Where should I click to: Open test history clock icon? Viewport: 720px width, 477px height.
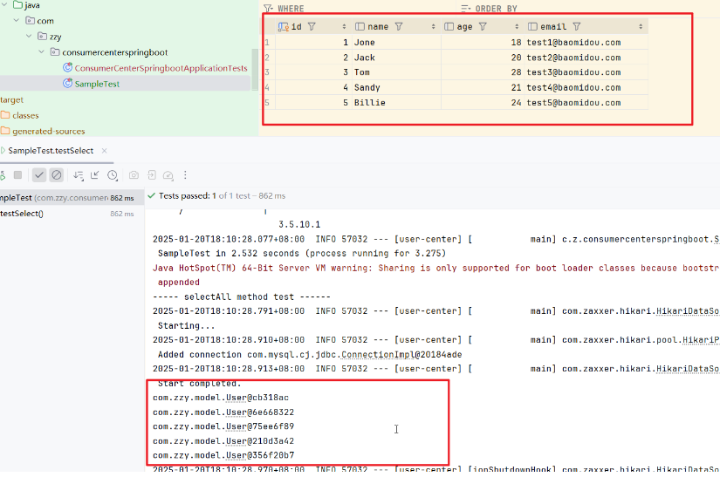click(x=113, y=175)
